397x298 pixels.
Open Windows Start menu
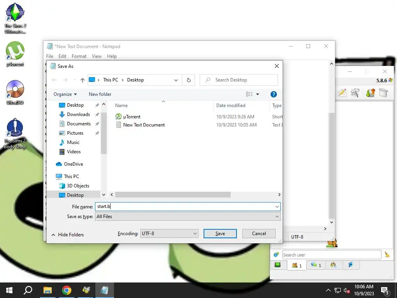pos(9,290)
